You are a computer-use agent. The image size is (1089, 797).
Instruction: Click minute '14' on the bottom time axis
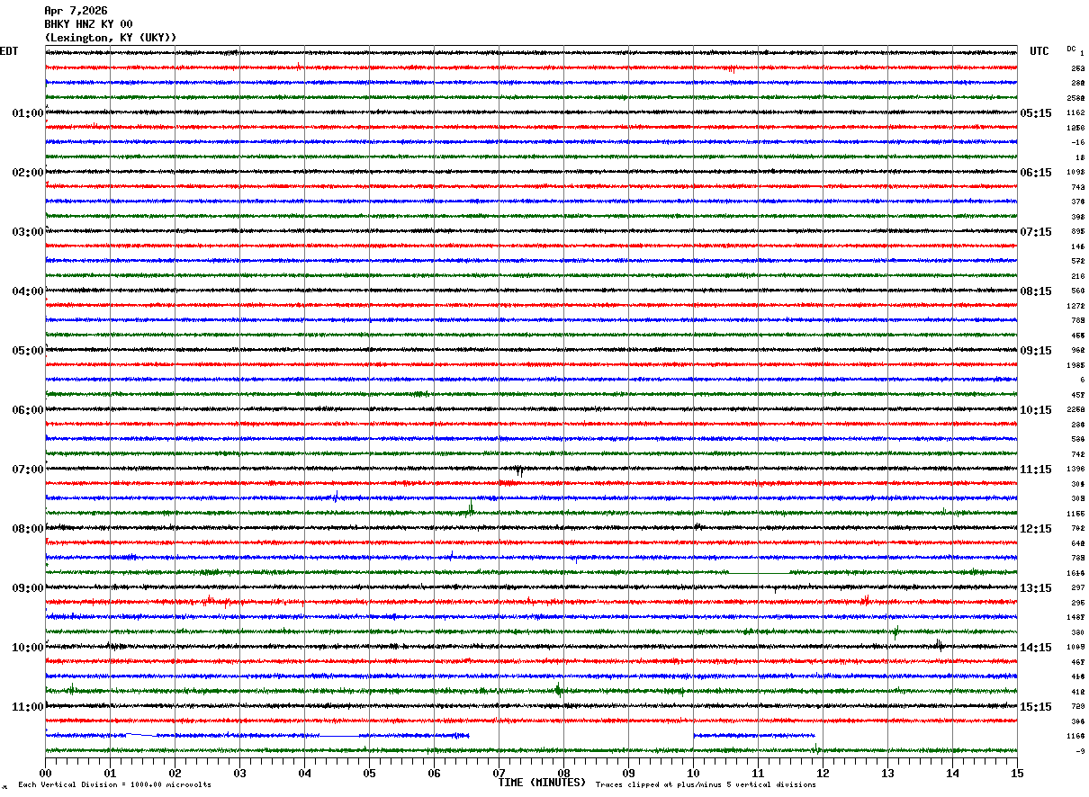(x=952, y=773)
